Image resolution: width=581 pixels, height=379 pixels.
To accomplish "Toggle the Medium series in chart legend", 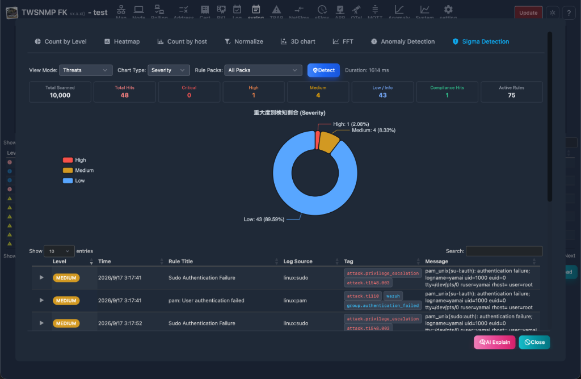I will (78, 170).
